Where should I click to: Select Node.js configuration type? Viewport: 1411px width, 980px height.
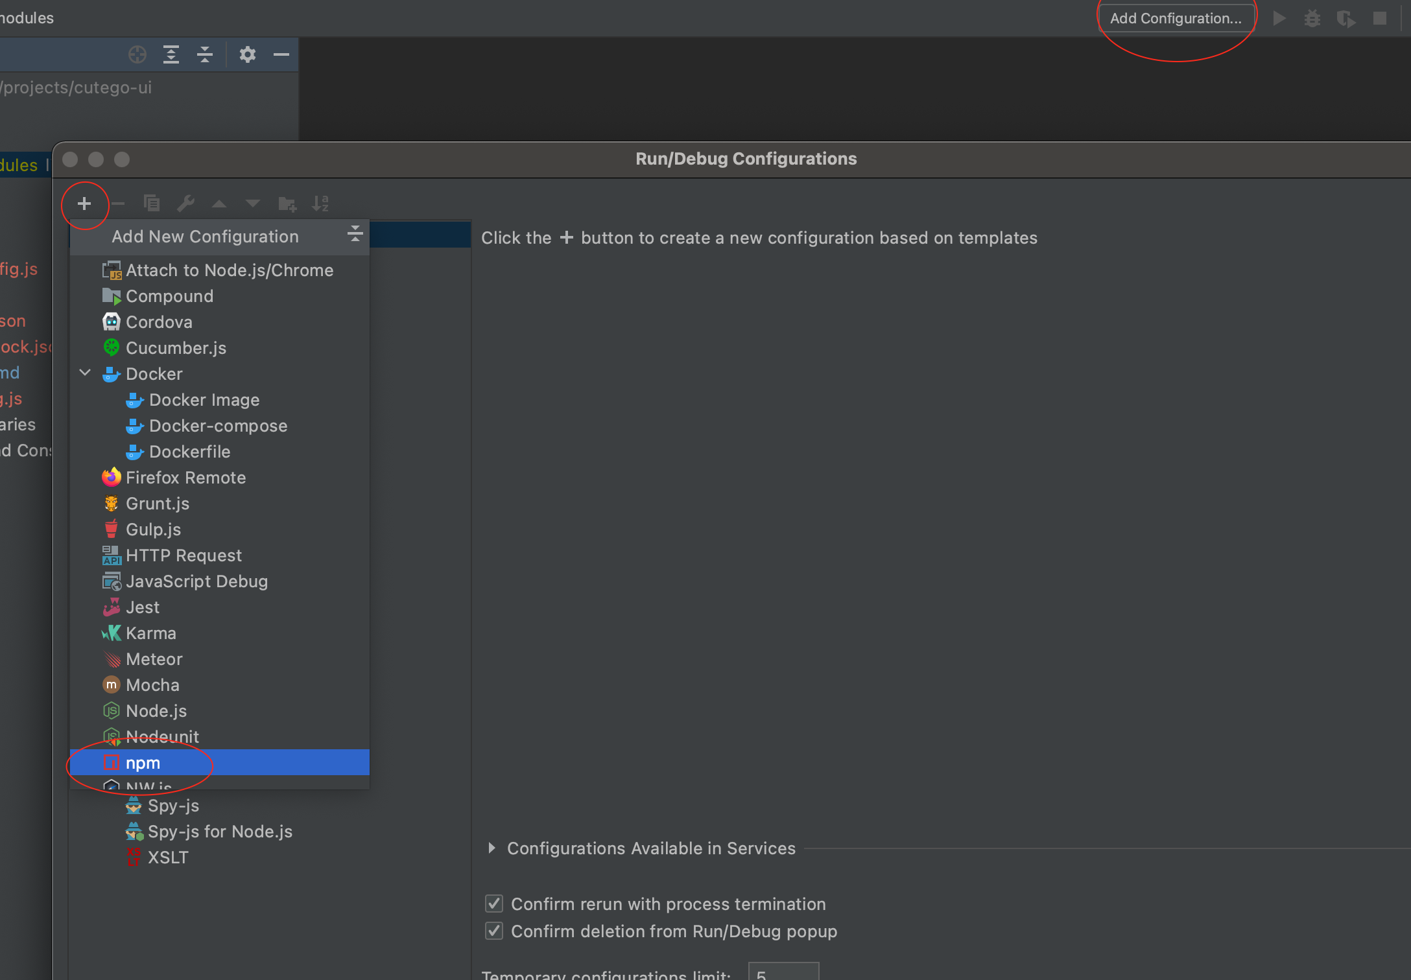point(220,711)
